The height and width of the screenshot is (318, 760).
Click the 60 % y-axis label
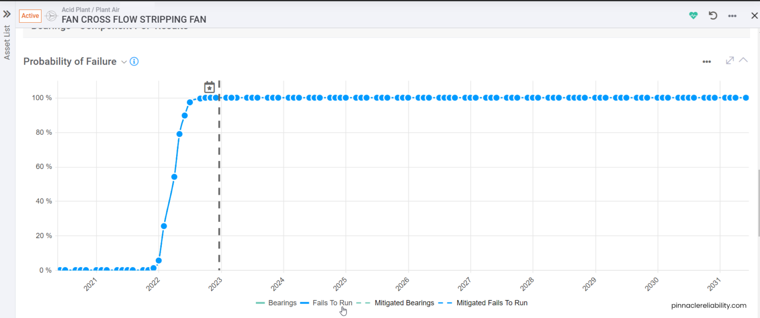point(44,167)
